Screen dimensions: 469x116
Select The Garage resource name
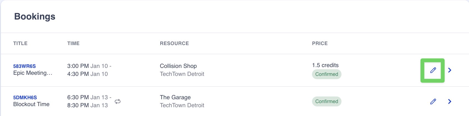(175, 97)
